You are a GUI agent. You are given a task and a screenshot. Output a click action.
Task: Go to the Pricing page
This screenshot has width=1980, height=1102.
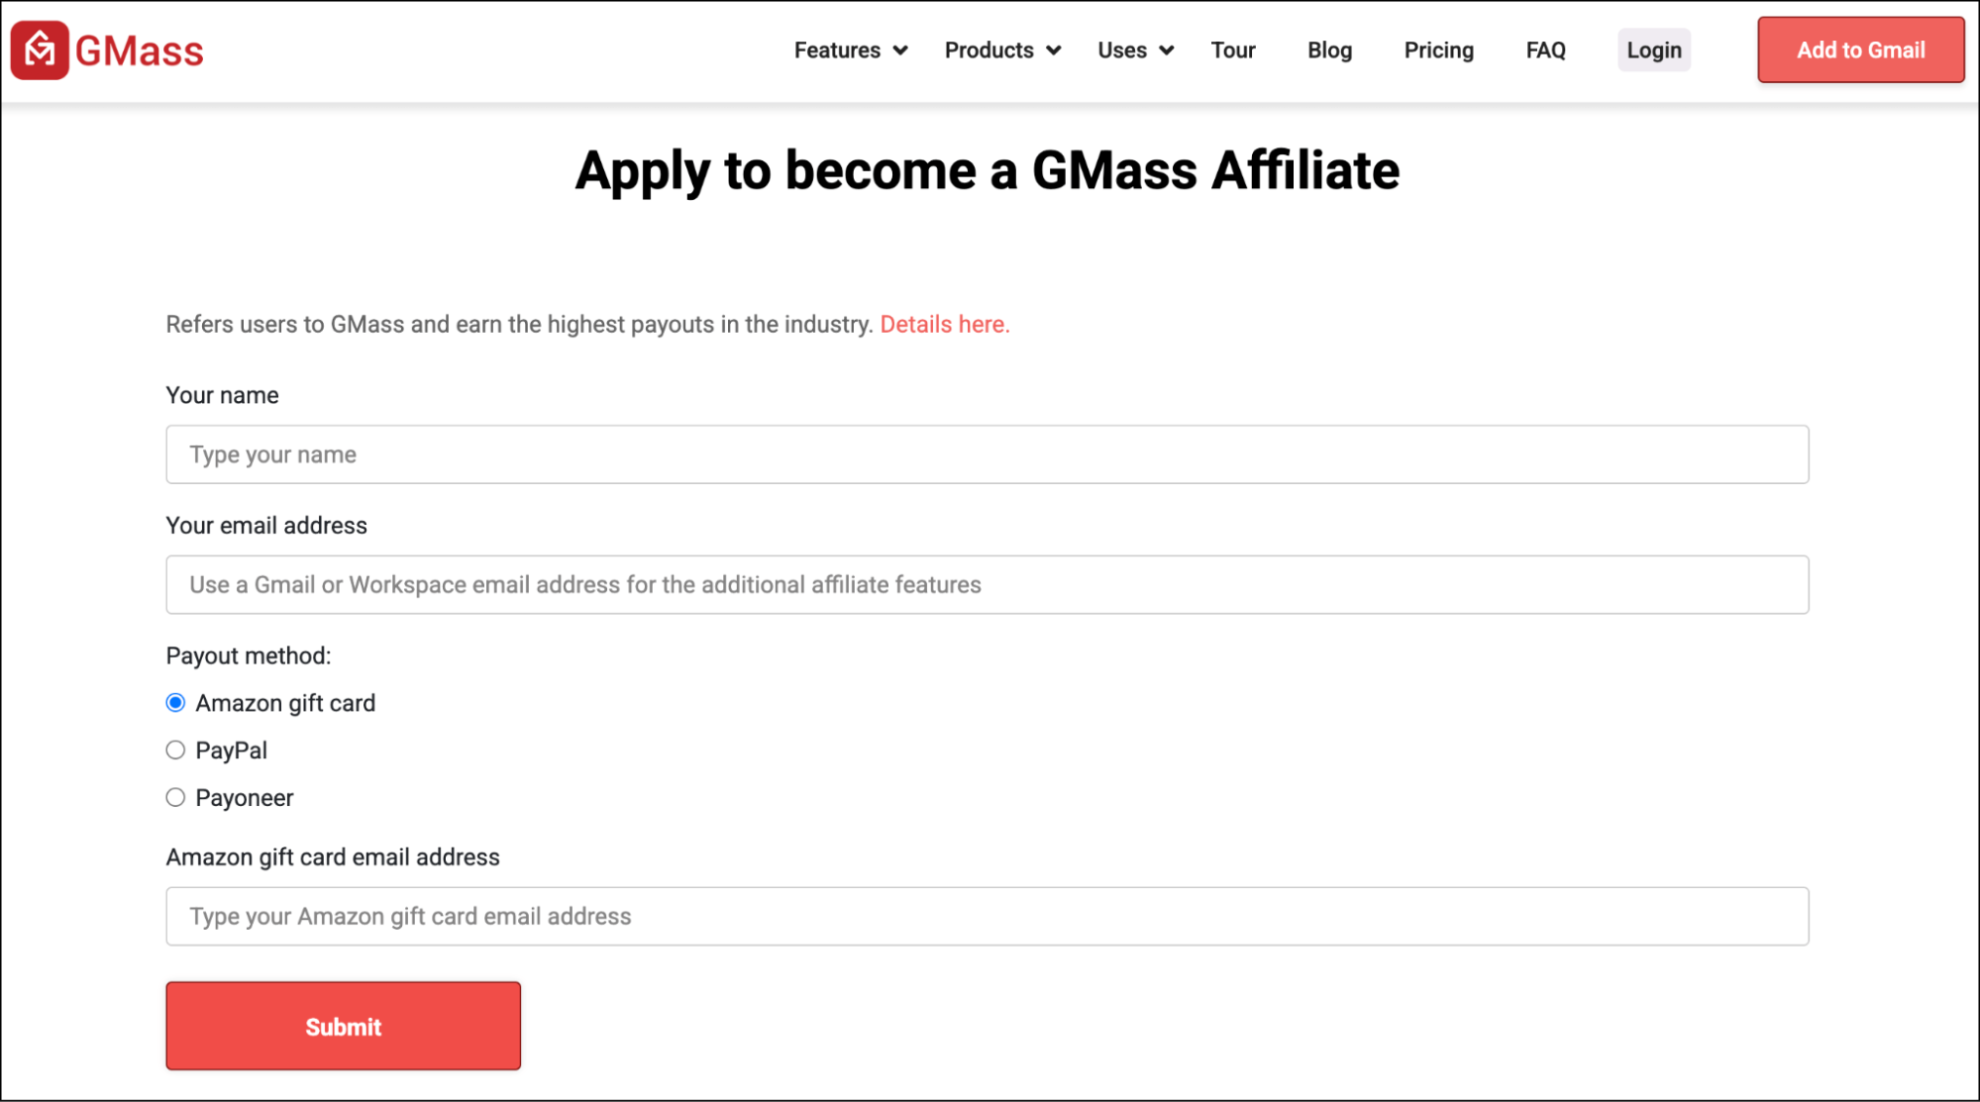tap(1438, 50)
